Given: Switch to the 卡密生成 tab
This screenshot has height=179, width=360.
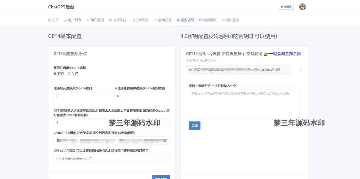Looking at the screenshot, I should click(x=117, y=20).
